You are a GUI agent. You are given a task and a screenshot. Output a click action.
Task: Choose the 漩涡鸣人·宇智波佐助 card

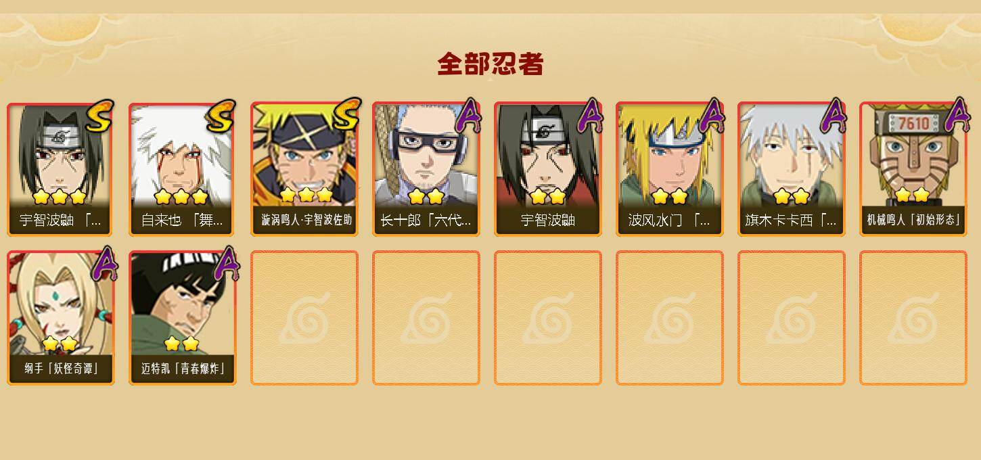(x=304, y=169)
